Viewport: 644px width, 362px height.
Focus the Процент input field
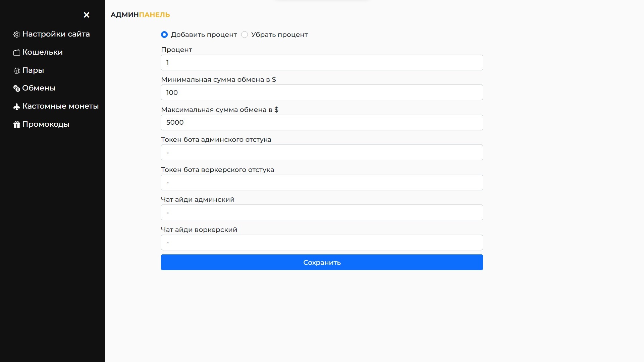point(322,63)
